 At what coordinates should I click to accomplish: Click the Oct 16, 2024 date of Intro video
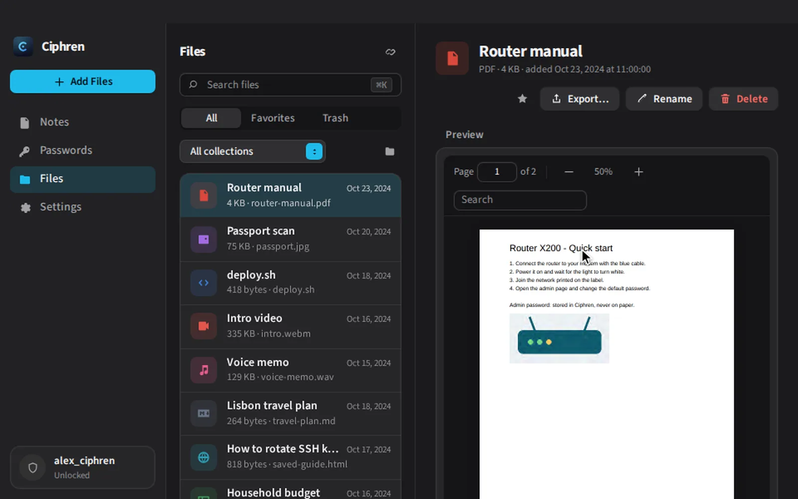(x=369, y=319)
